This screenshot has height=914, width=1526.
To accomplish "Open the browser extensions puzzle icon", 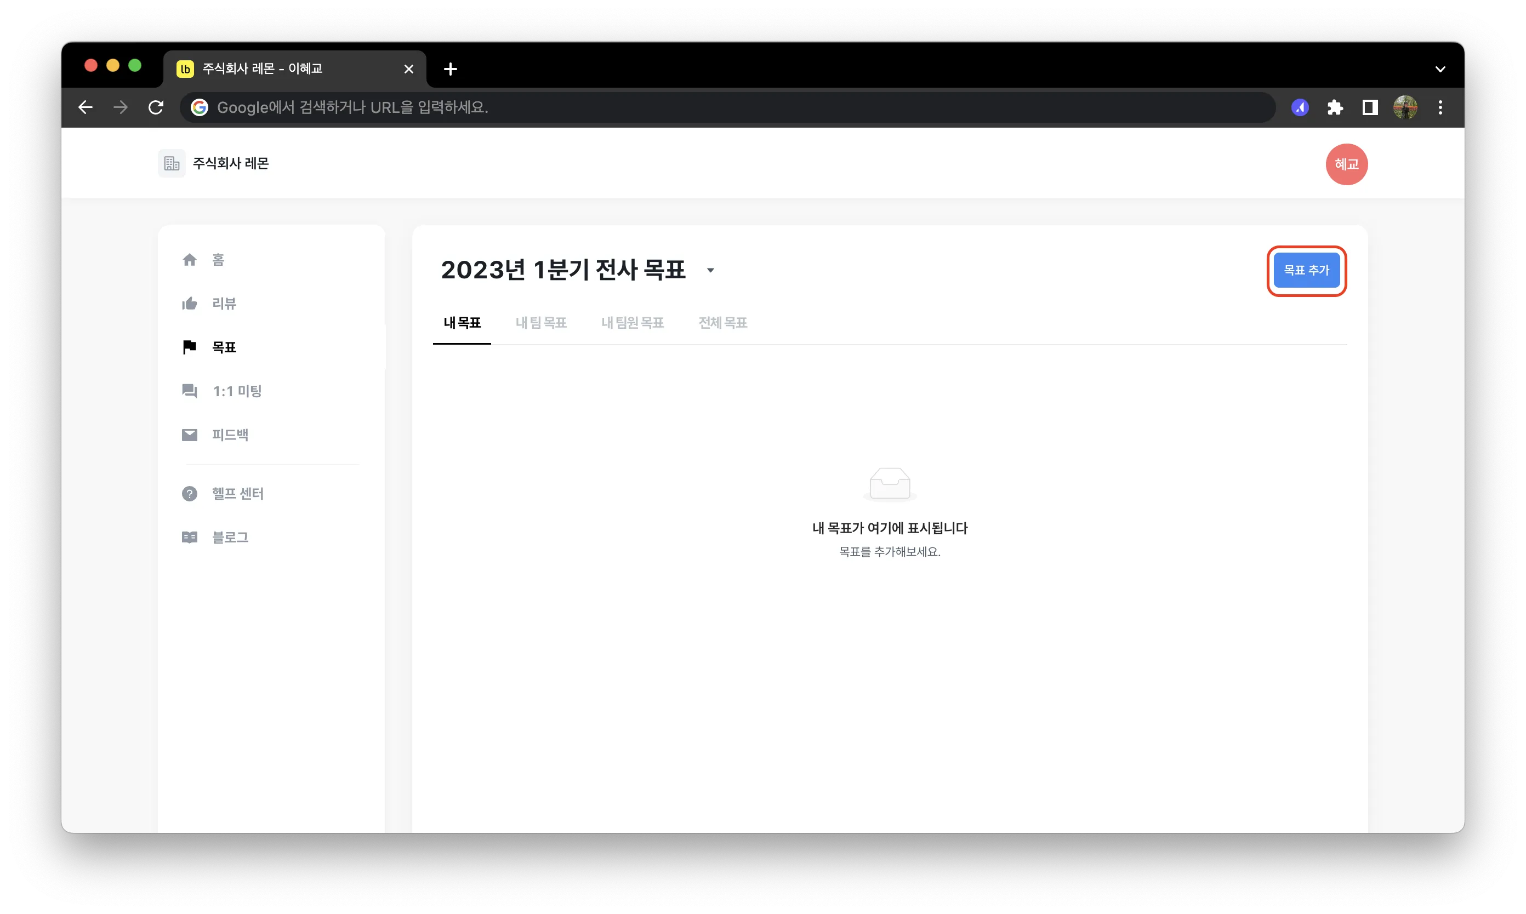I will pos(1334,107).
